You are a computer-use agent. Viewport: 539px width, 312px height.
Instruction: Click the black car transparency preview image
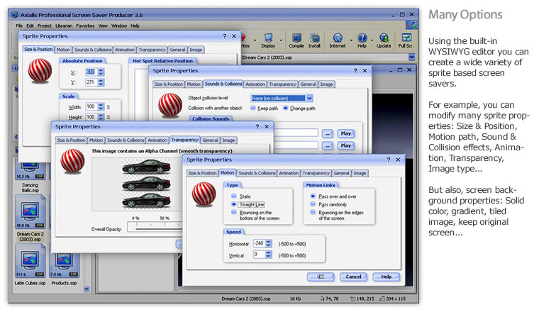coord(146,184)
